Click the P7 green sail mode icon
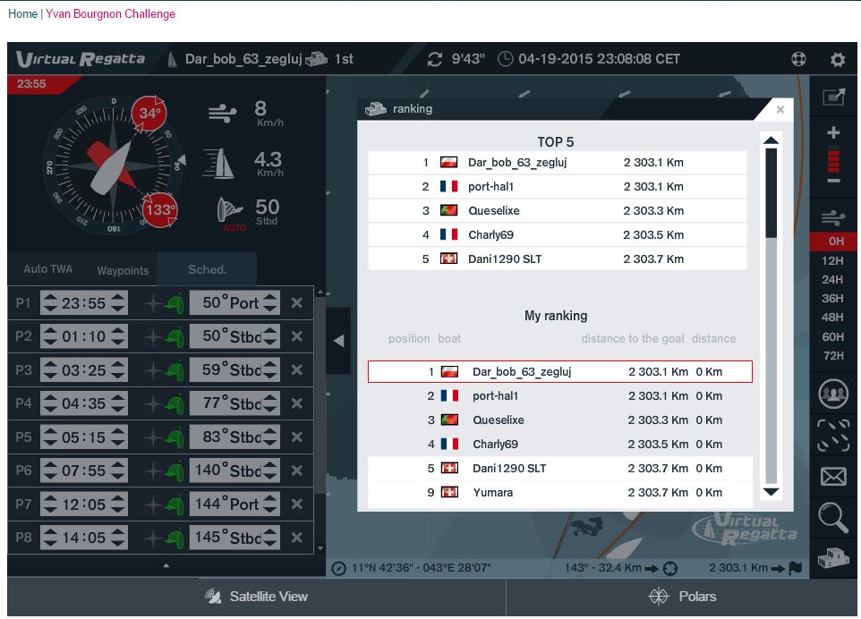The width and height of the screenshot is (861, 619). 175,505
